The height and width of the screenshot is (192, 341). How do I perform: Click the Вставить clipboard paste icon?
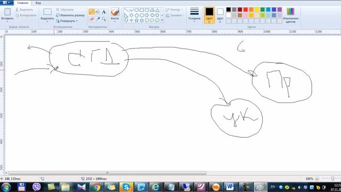tap(7, 12)
